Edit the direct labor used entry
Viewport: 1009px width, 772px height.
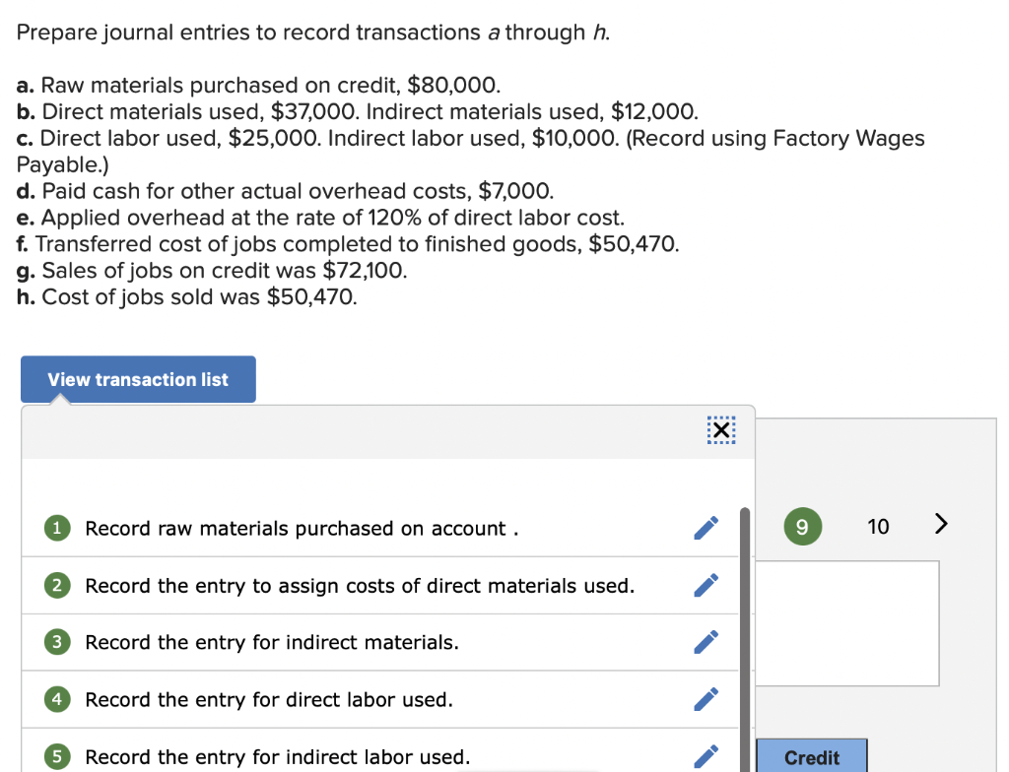pos(706,699)
